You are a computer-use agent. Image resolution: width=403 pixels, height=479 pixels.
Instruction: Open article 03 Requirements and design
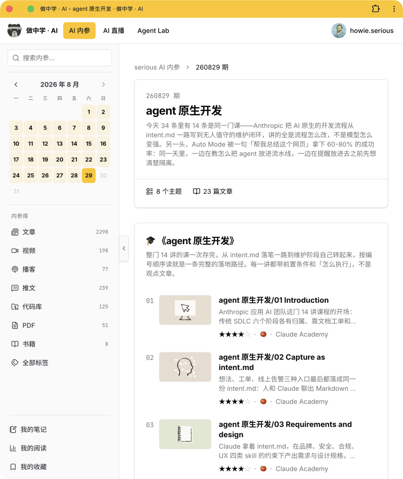coord(285,429)
